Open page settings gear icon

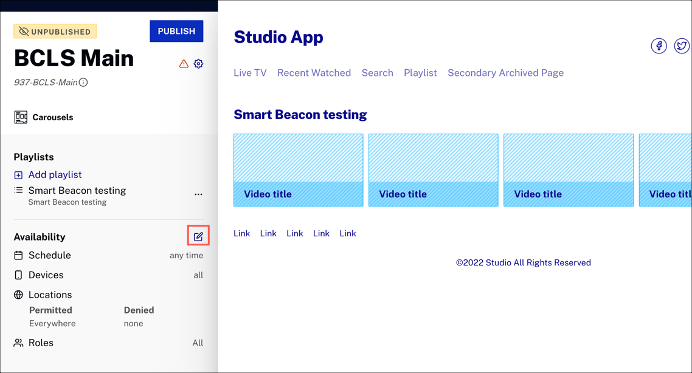click(x=199, y=64)
